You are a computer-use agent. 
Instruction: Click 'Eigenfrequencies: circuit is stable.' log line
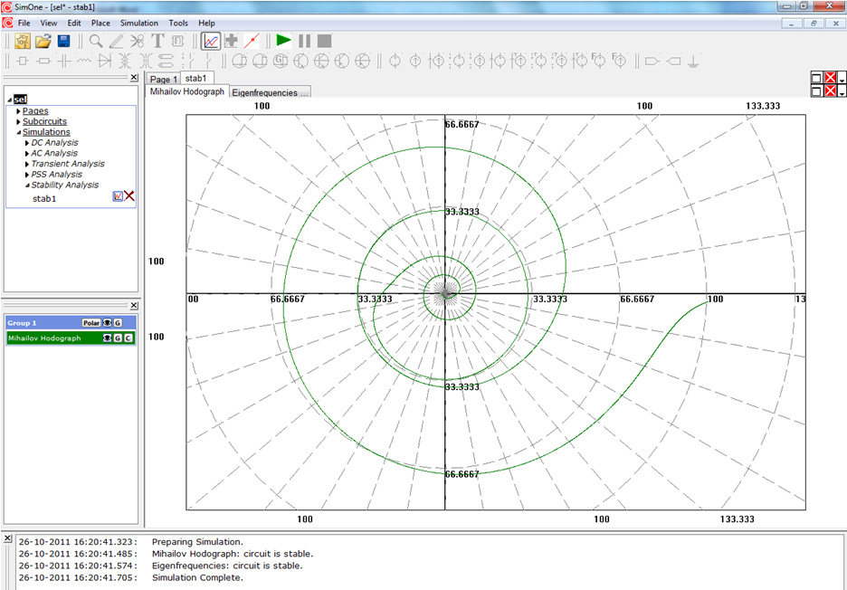tap(227, 566)
